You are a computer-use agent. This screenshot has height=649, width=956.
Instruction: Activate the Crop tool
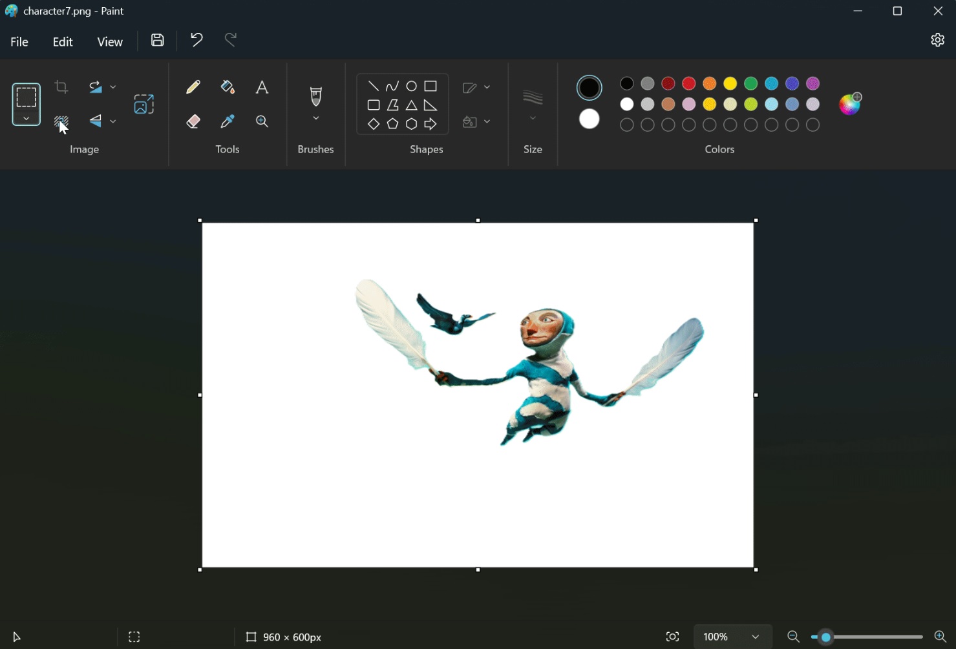pos(60,86)
